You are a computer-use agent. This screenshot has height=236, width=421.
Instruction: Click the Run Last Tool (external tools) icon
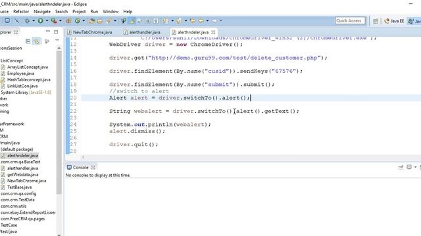point(54,20)
